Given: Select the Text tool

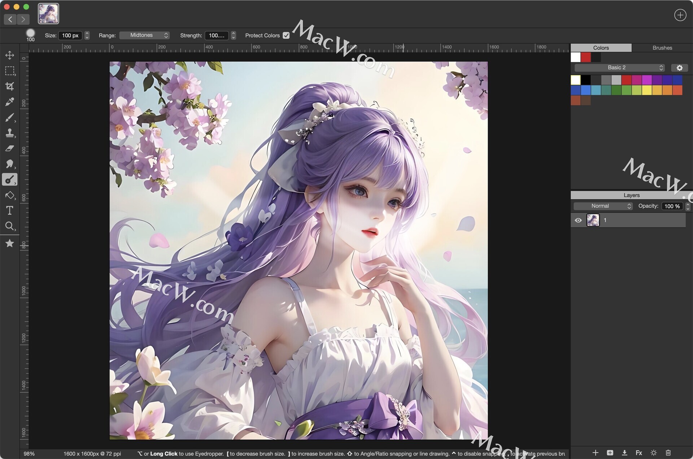Looking at the screenshot, I should pyautogui.click(x=10, y=210).
